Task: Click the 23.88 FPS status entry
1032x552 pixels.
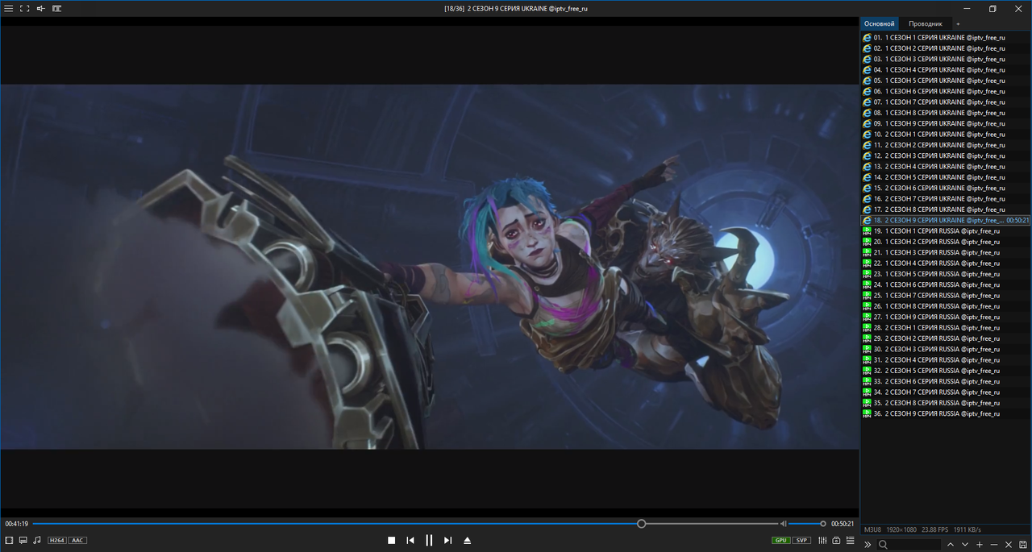Action: pyautogui.click(x=935, y=529)
